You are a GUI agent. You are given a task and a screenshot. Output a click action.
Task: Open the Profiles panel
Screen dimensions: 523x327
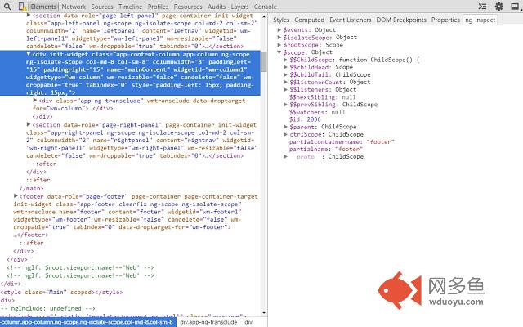[158, 7]
